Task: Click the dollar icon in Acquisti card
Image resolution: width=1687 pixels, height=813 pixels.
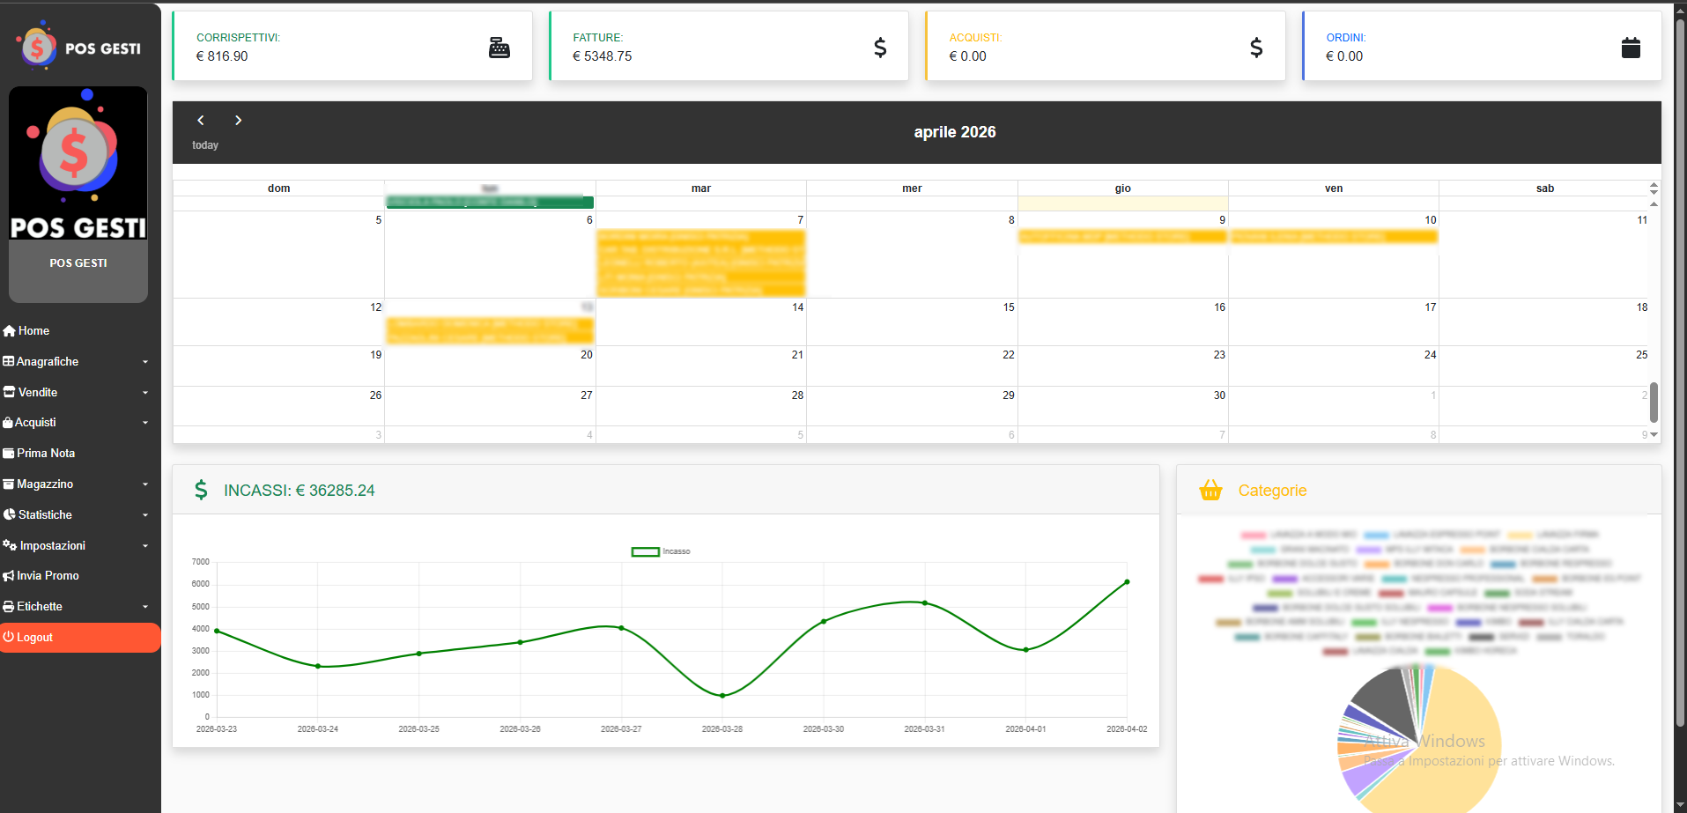Action: [1256, 48]
